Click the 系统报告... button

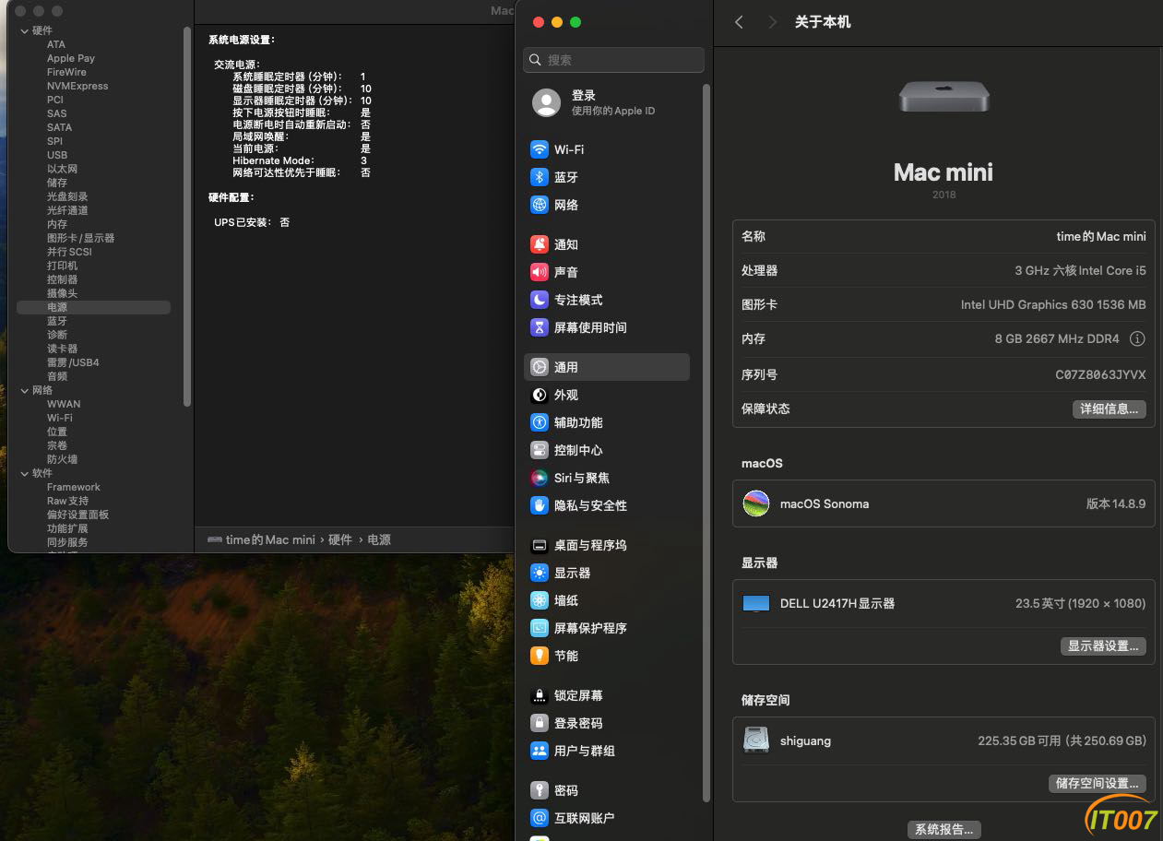(x=943, y=829)
